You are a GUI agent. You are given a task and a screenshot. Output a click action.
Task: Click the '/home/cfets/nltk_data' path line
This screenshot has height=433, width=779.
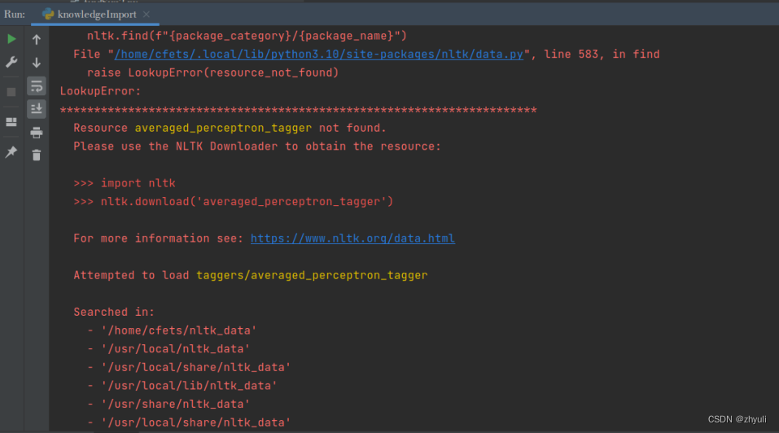pyautogui.click(x=172, y=330)
